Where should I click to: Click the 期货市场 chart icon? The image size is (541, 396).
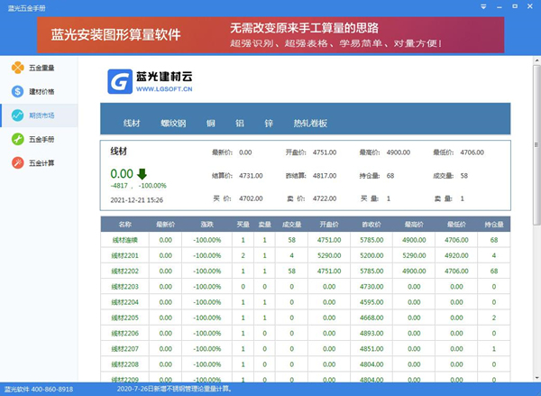point(18,115)
